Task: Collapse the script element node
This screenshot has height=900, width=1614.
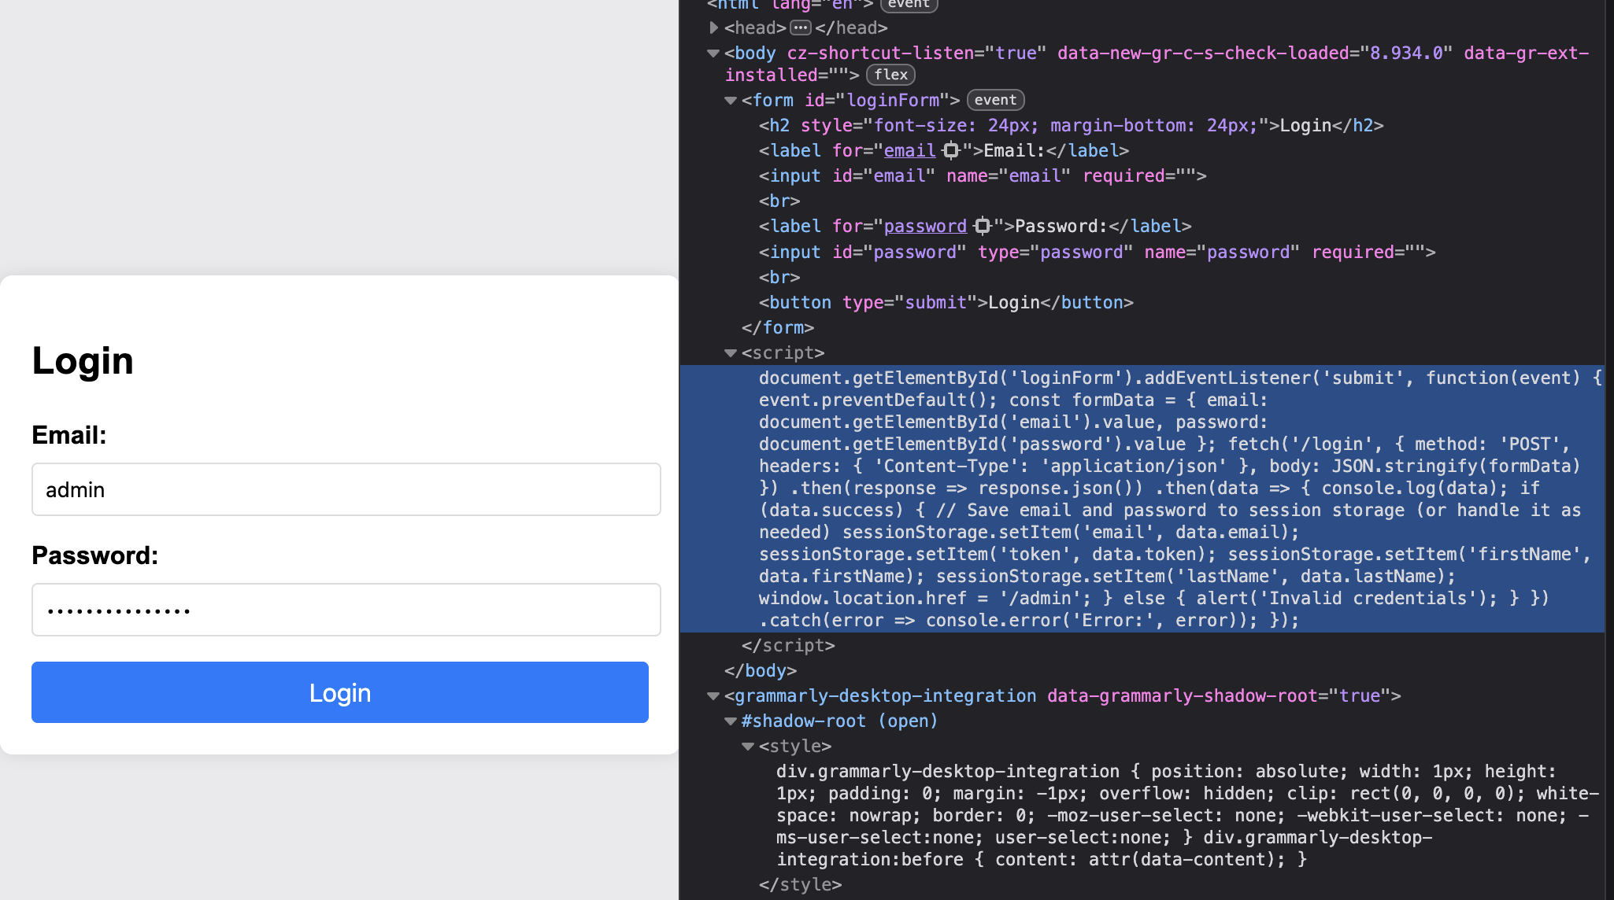Action: [731, 353]
